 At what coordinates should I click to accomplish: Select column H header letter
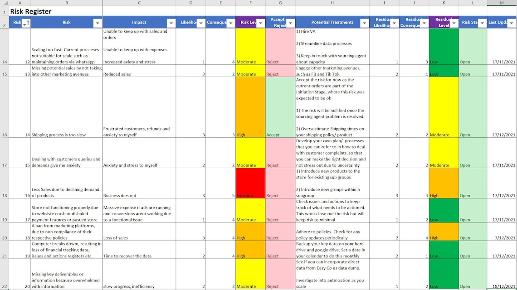click(x=332, y=2)
